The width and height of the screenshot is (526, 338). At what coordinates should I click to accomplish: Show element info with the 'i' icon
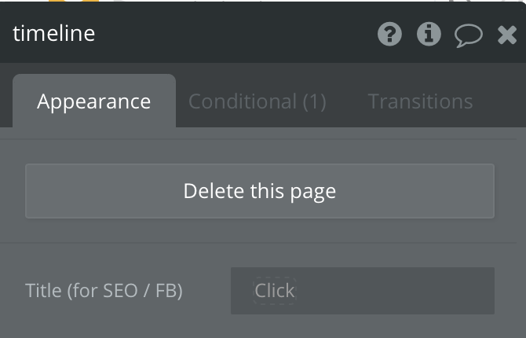tap(429, 35)
